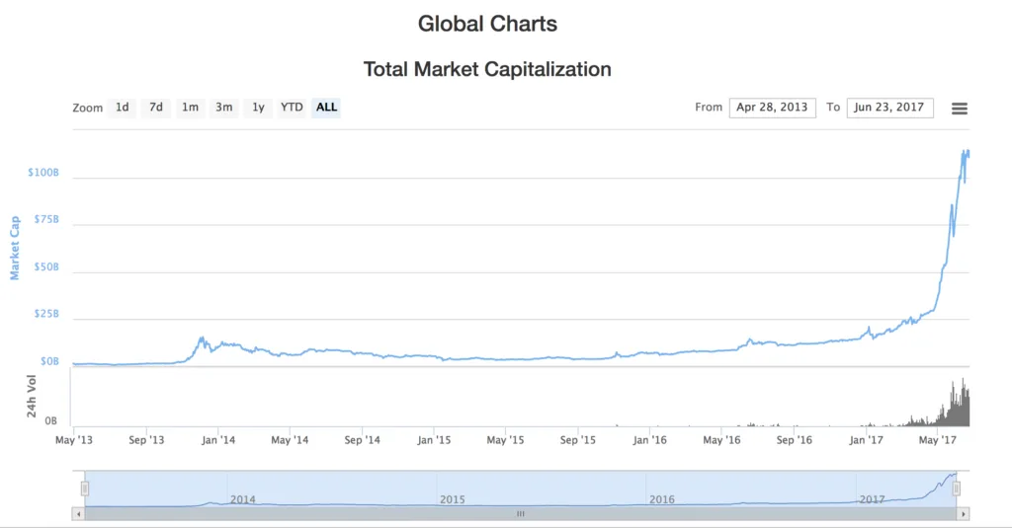Click the May '14 x-axis label
The width and height of the screenshot is (1012, 528).
click(290, 440)
